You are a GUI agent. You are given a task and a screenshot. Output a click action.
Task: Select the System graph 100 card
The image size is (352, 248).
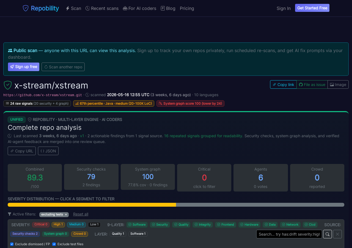coord(148,177)
